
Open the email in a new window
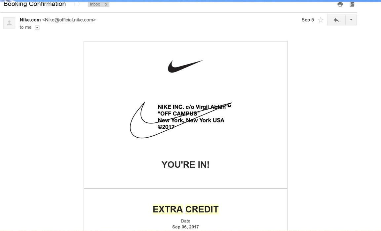click(352, 4)
